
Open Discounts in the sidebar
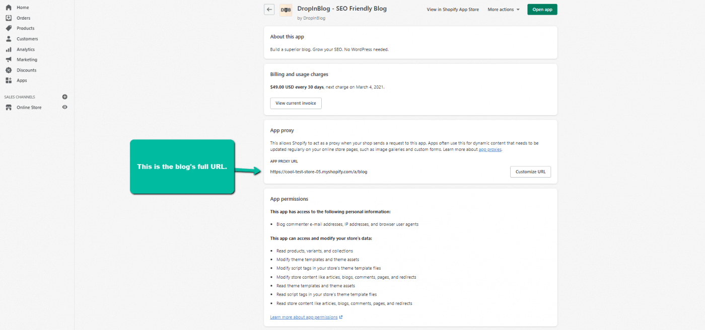(27, 70)
